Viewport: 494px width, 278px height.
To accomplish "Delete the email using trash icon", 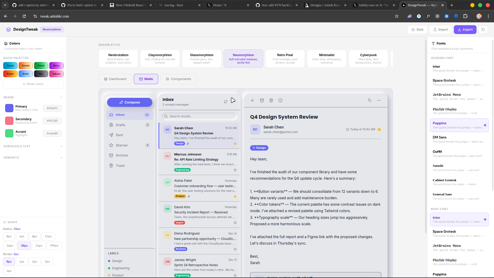I will tap(271, 100).
